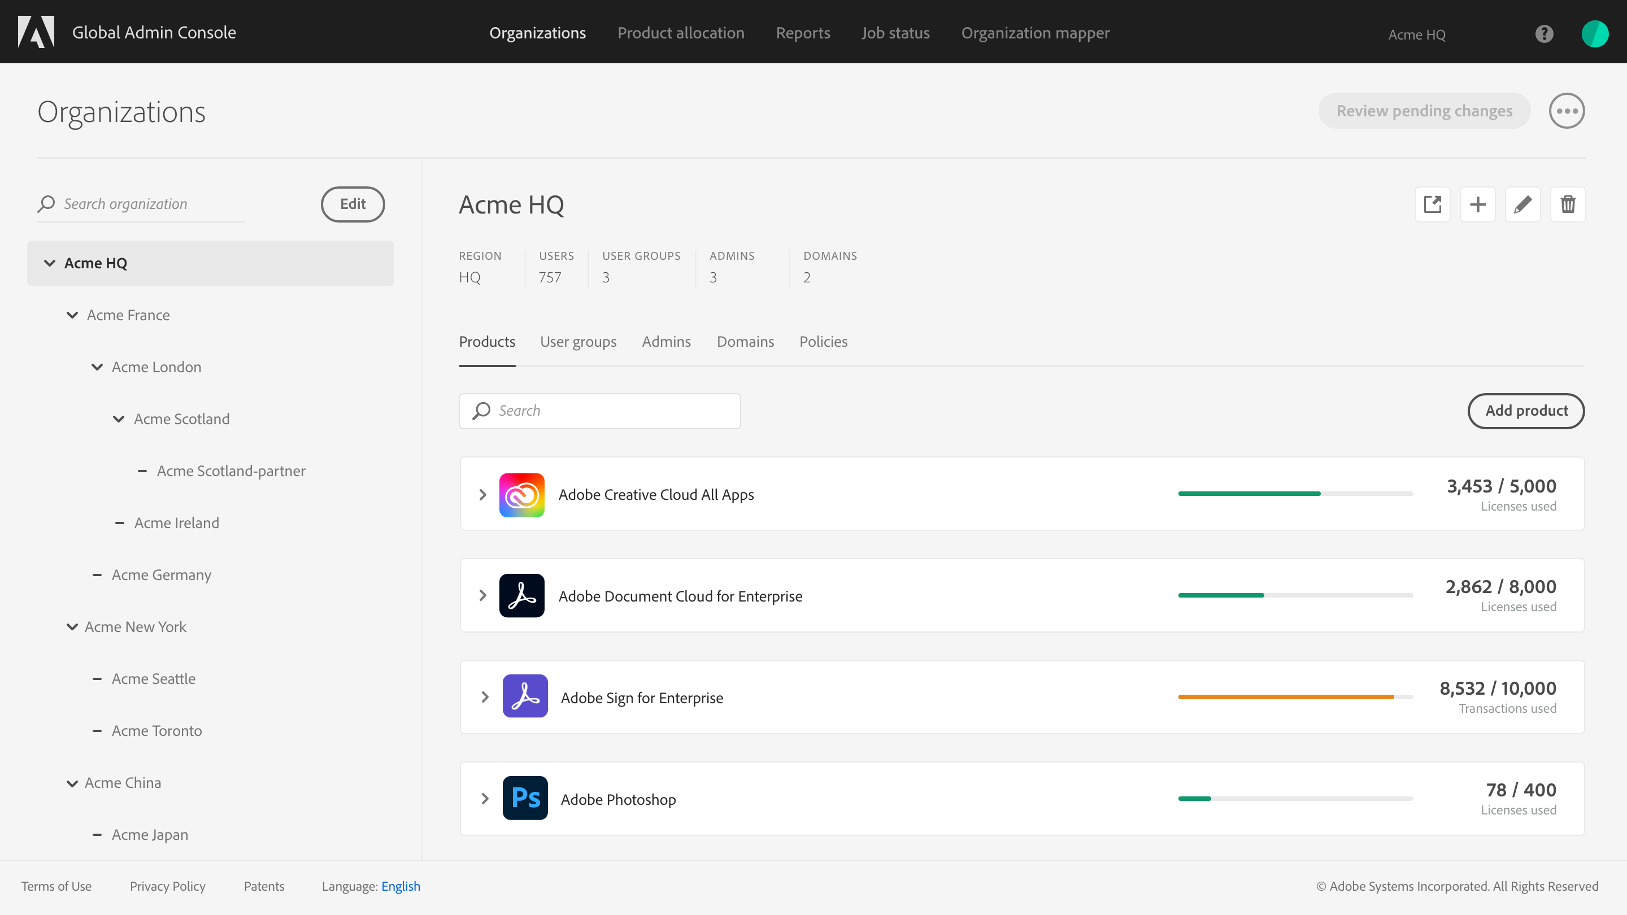Viewport: 1627px width, 915px height.
Task: Open Organization mapper in the top navigation
Action: [1035, 33]
